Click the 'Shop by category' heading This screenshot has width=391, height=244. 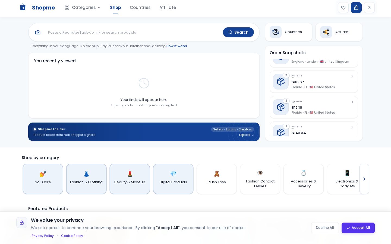40,158
